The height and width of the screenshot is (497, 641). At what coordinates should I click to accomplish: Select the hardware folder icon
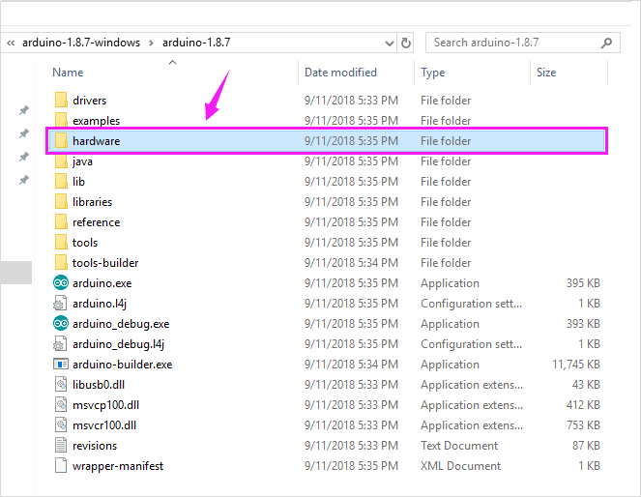click(61, 140)
